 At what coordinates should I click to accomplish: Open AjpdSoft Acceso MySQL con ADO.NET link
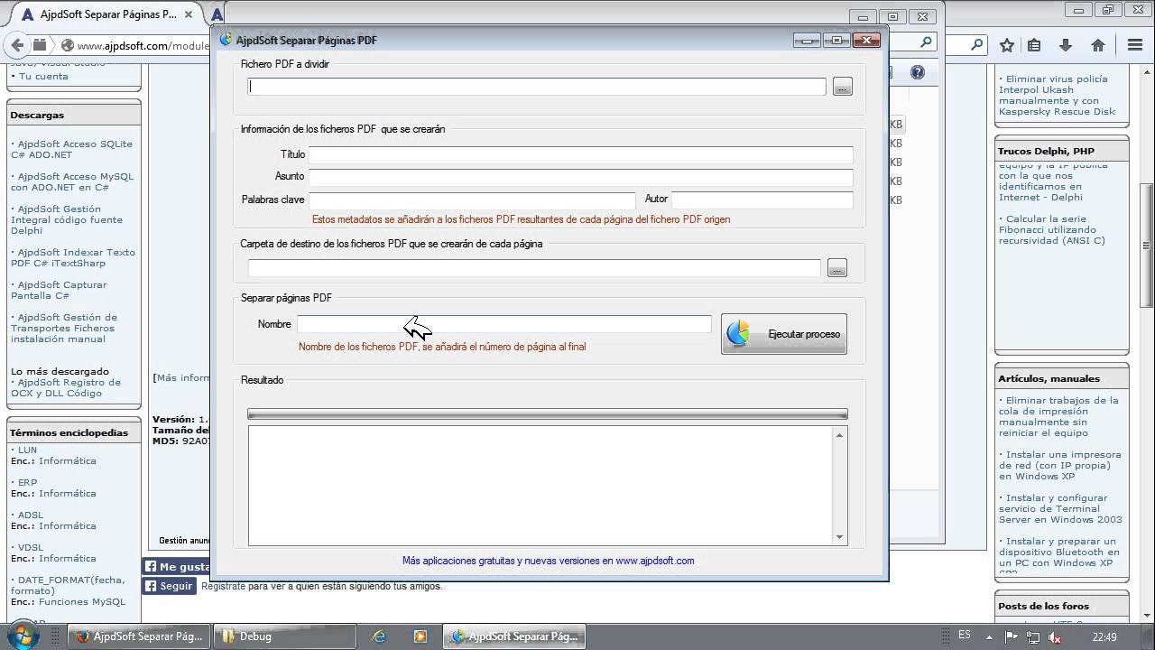72,181
